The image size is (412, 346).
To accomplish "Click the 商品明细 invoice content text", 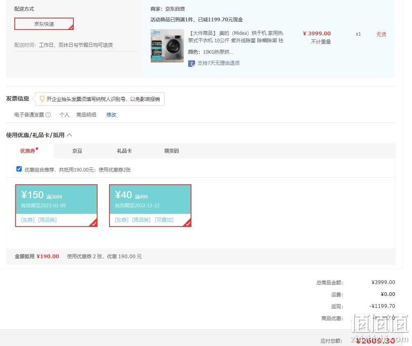I will 86,115.
